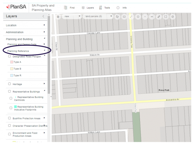
Task: Click the Type A pink color swatch
Action: (11, 62)
